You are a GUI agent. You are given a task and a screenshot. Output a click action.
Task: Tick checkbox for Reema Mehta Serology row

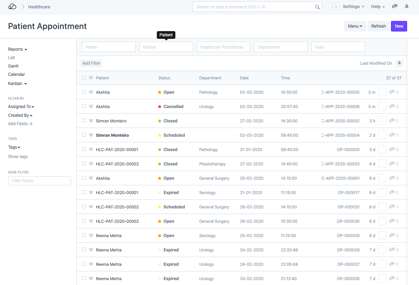(x=84, y=235)
